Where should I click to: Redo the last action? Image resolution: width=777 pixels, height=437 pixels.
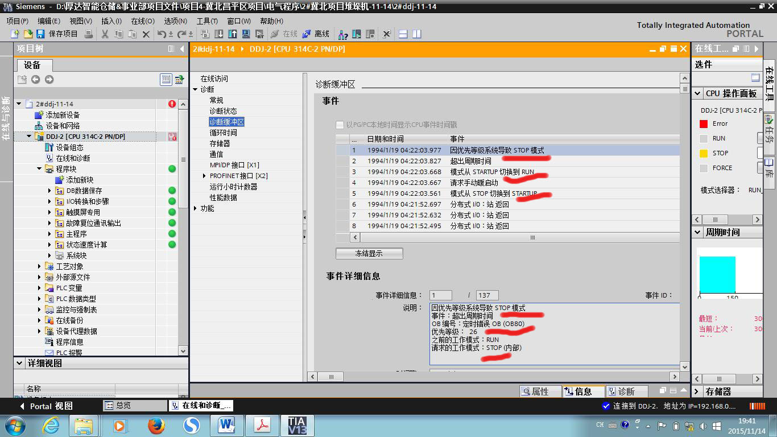pos(181,34)
